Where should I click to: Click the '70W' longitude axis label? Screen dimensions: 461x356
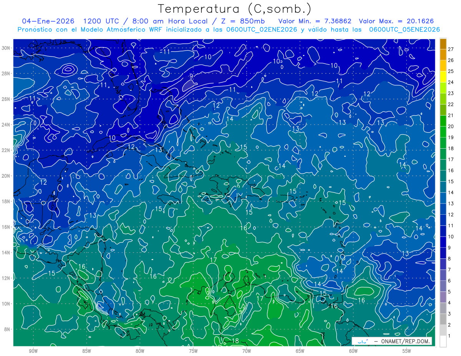(x=247, y=351)
